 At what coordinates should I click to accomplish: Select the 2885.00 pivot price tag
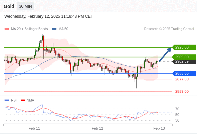click(x=184, y=73)
